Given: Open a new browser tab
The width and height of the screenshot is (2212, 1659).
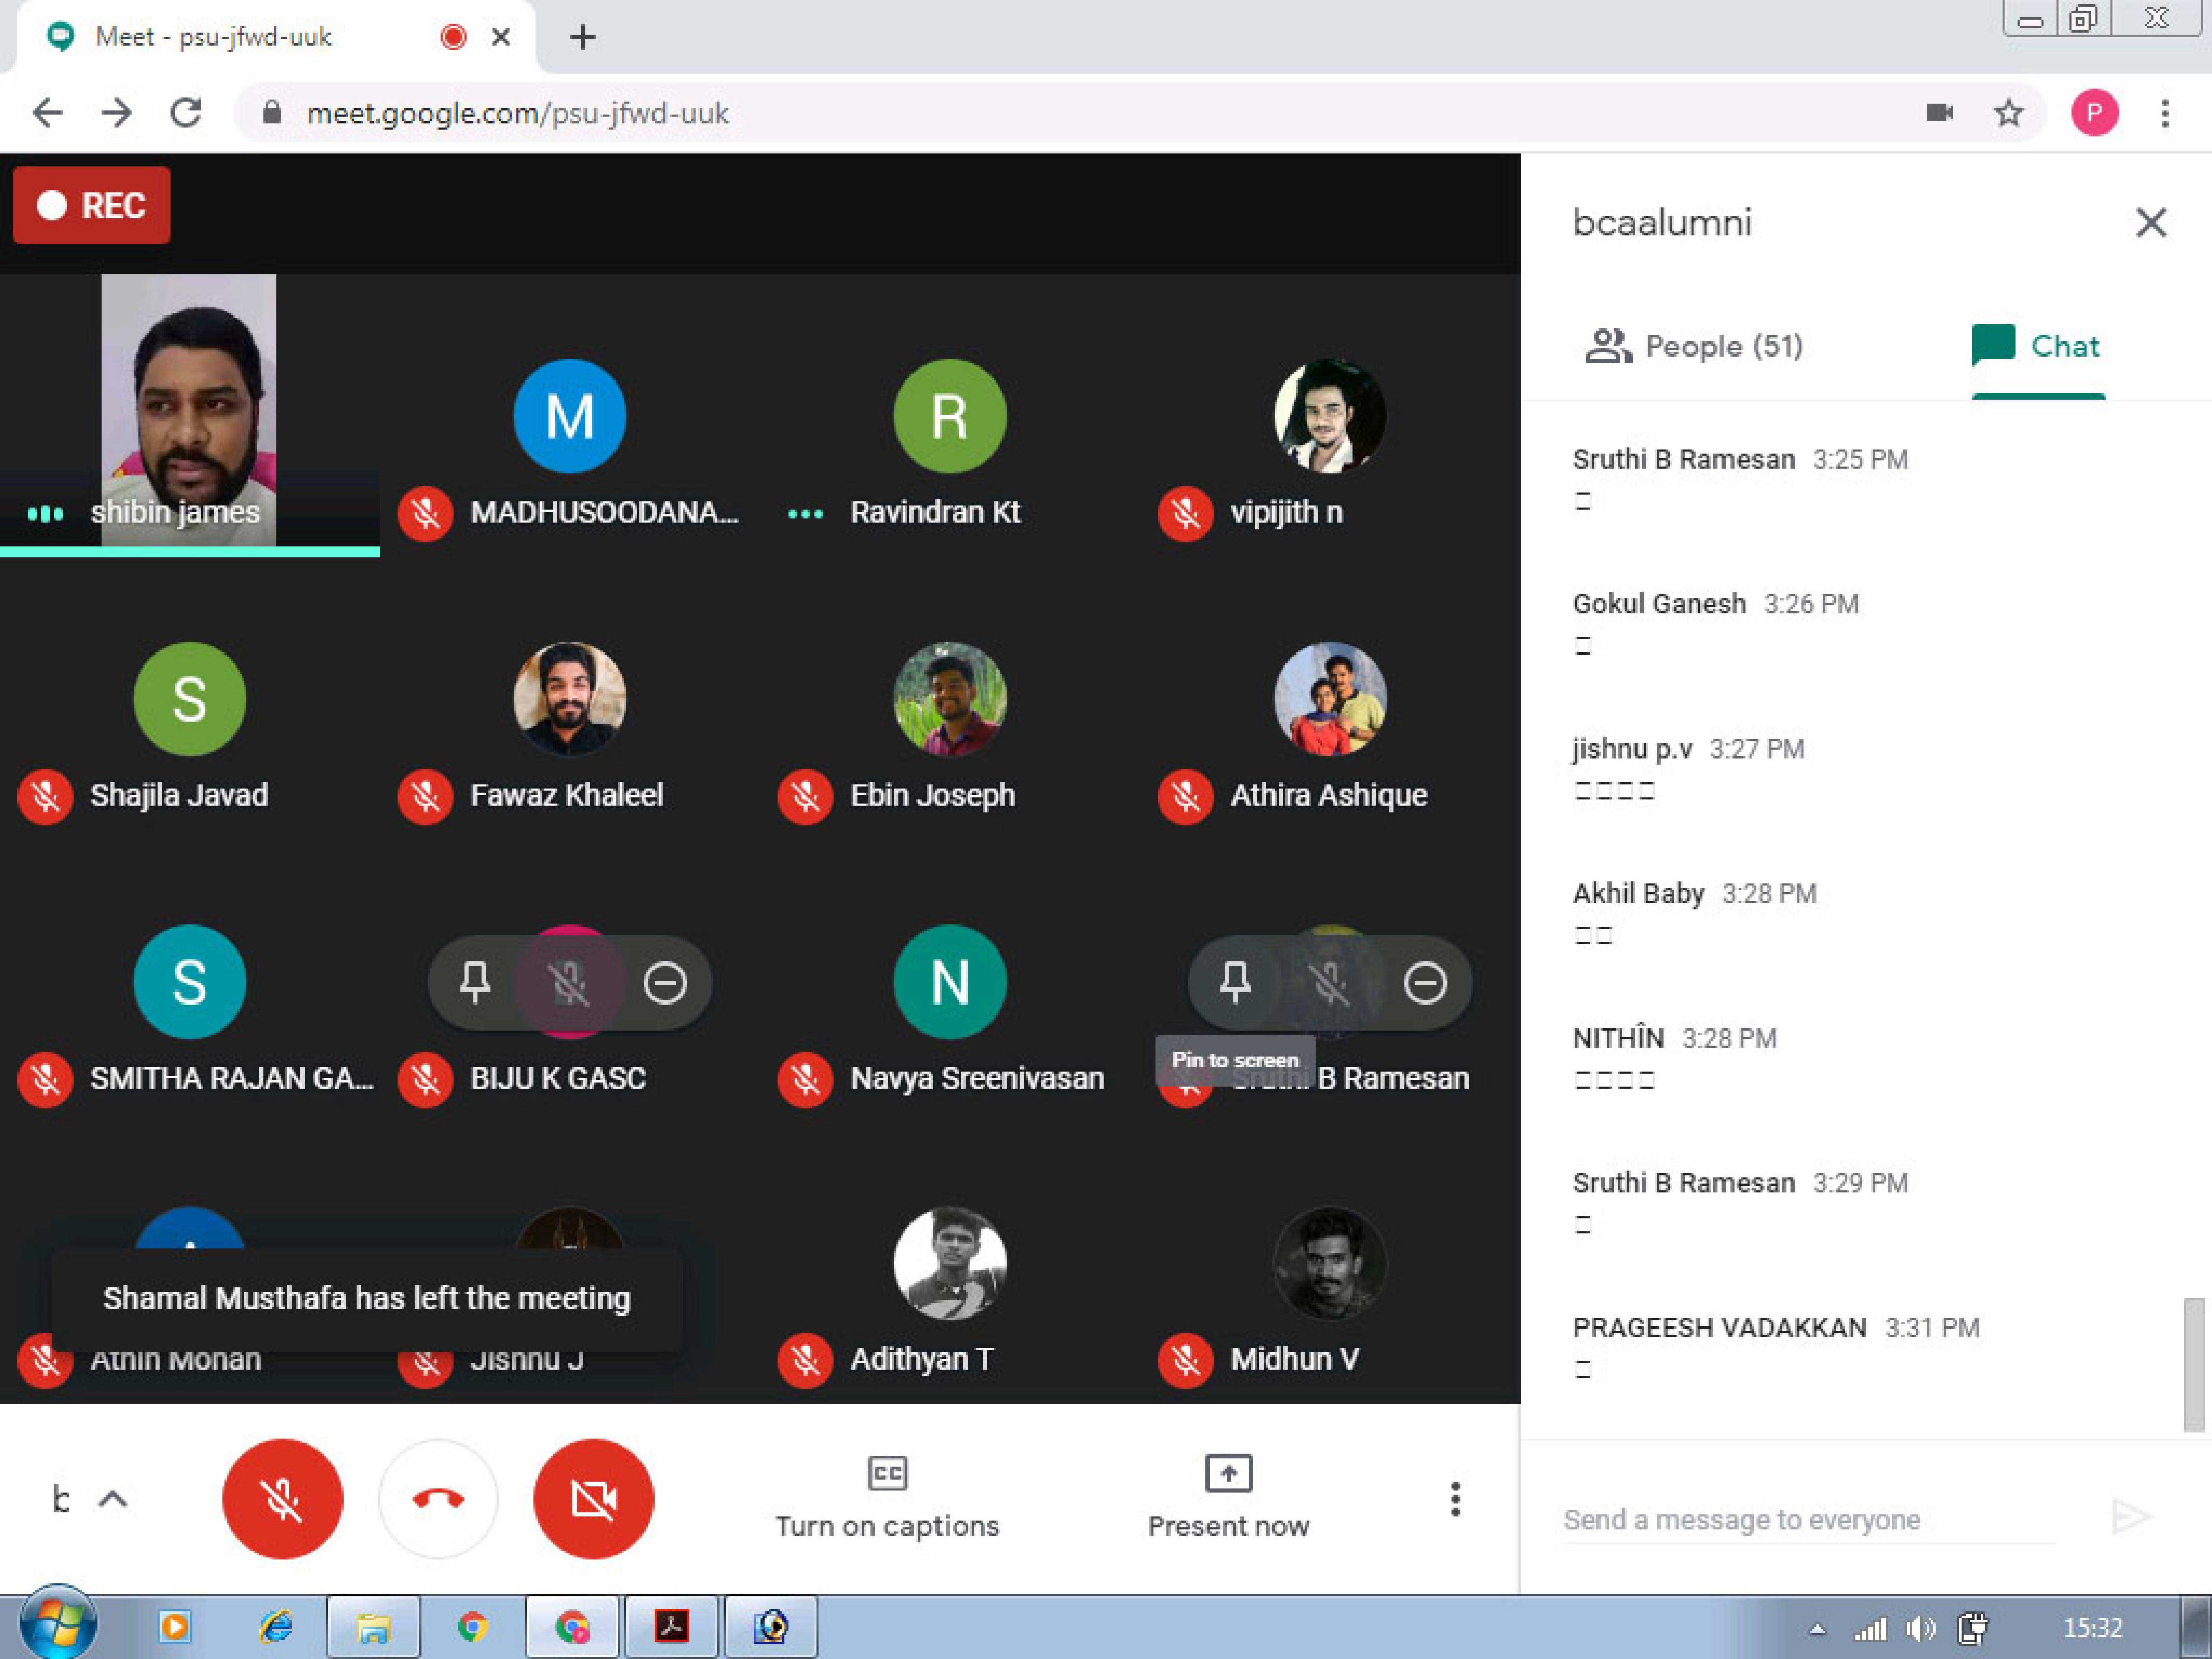Looking at the screenshot, I should pos(583,37).
